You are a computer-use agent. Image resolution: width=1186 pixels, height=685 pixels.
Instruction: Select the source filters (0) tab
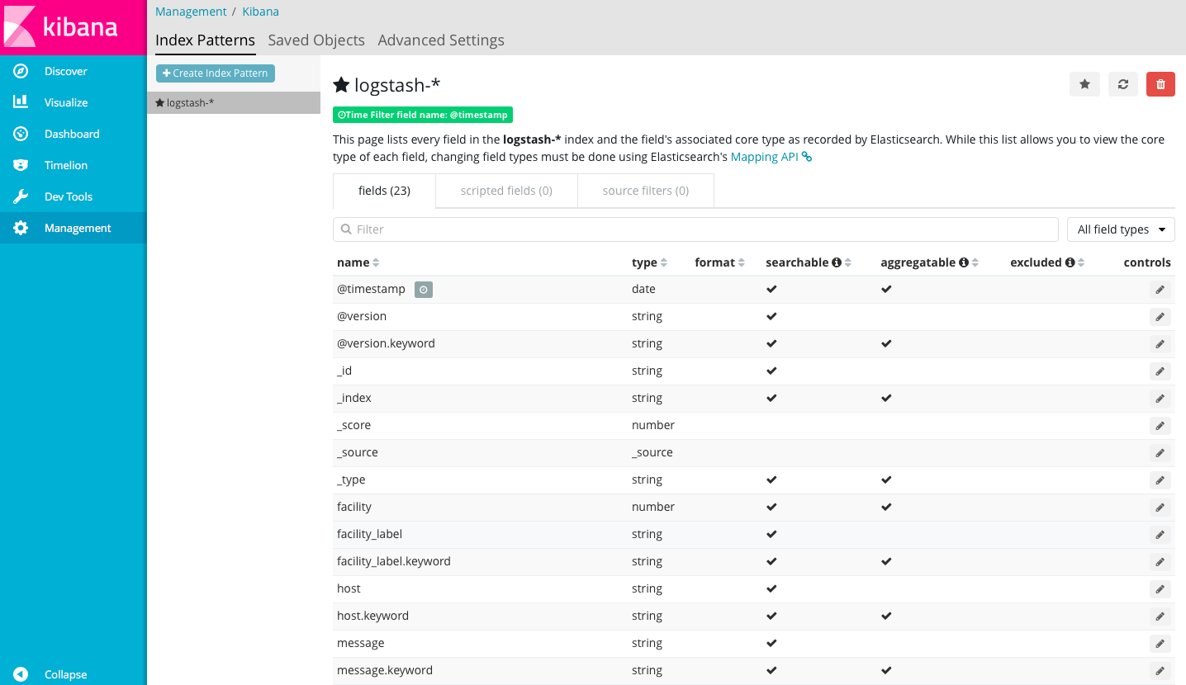[x=646, y=191]
